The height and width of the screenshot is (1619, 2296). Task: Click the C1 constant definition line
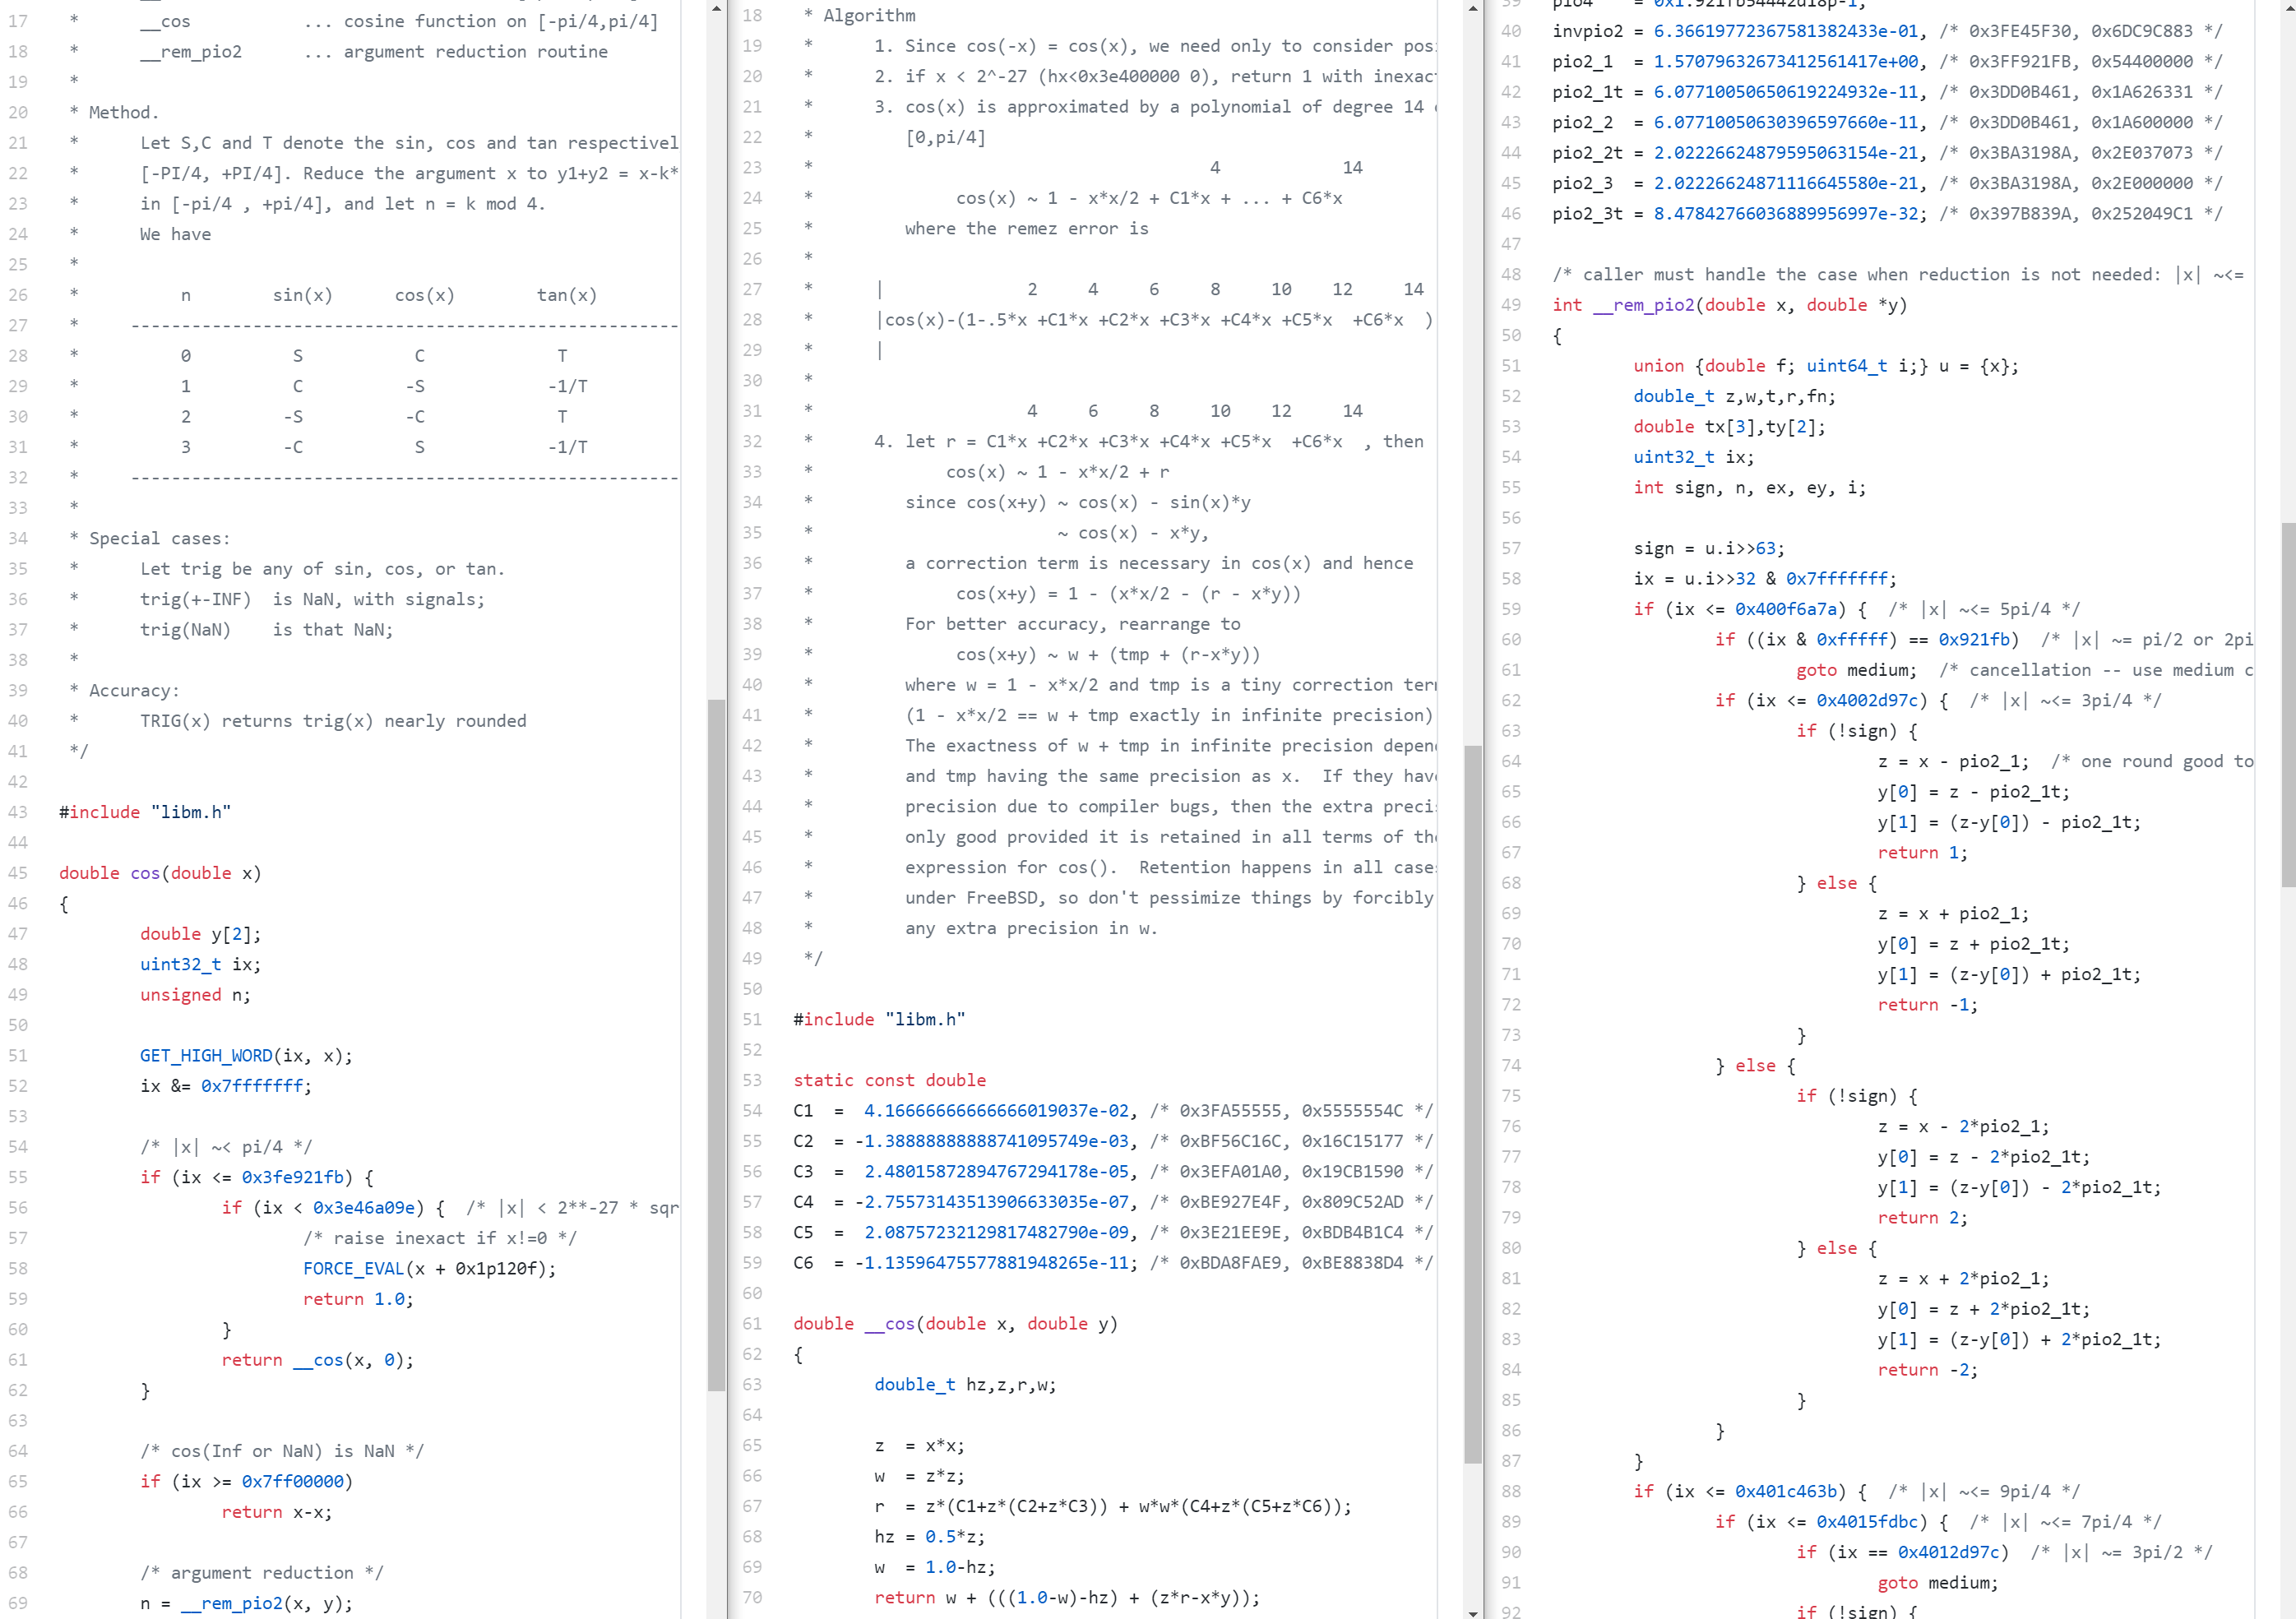click(x=960, y=1111)
